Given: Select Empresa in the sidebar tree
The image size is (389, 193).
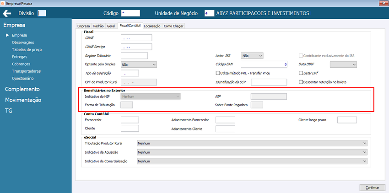Looking at the screenshot, I should 19,35.
